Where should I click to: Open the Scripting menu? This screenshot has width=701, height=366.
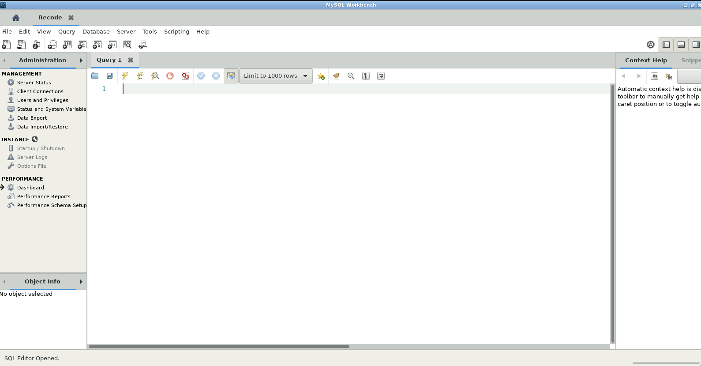click(176, 31)
